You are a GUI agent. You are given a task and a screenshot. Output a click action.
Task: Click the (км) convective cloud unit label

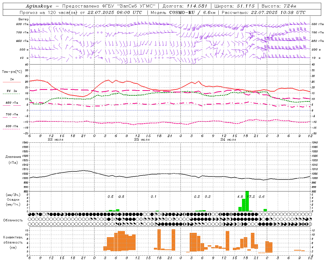pos(13,247)
